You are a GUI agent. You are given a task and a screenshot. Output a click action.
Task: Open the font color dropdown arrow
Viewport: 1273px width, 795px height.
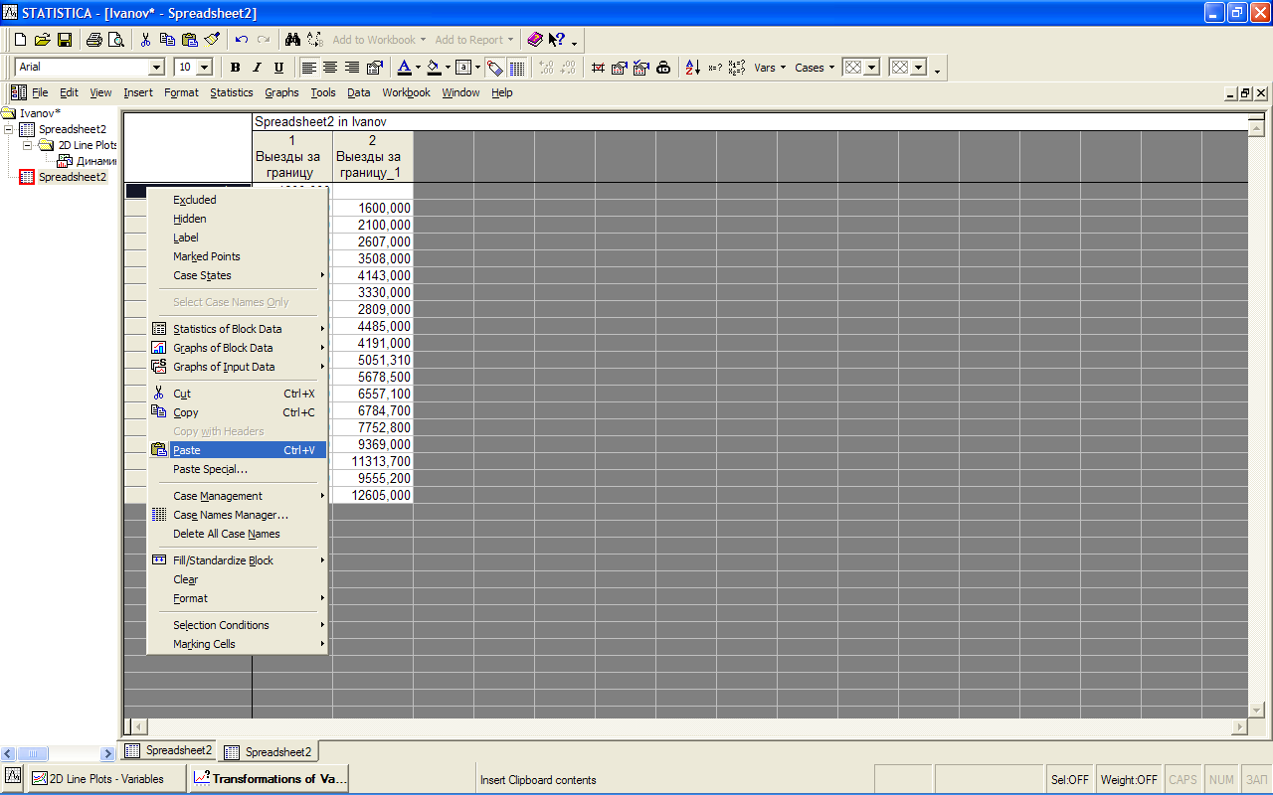pos(418,68)
